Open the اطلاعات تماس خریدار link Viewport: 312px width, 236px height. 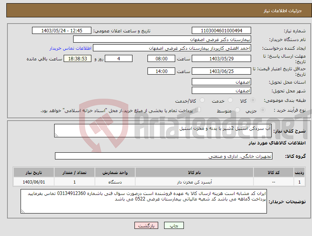tap(70, 48)
